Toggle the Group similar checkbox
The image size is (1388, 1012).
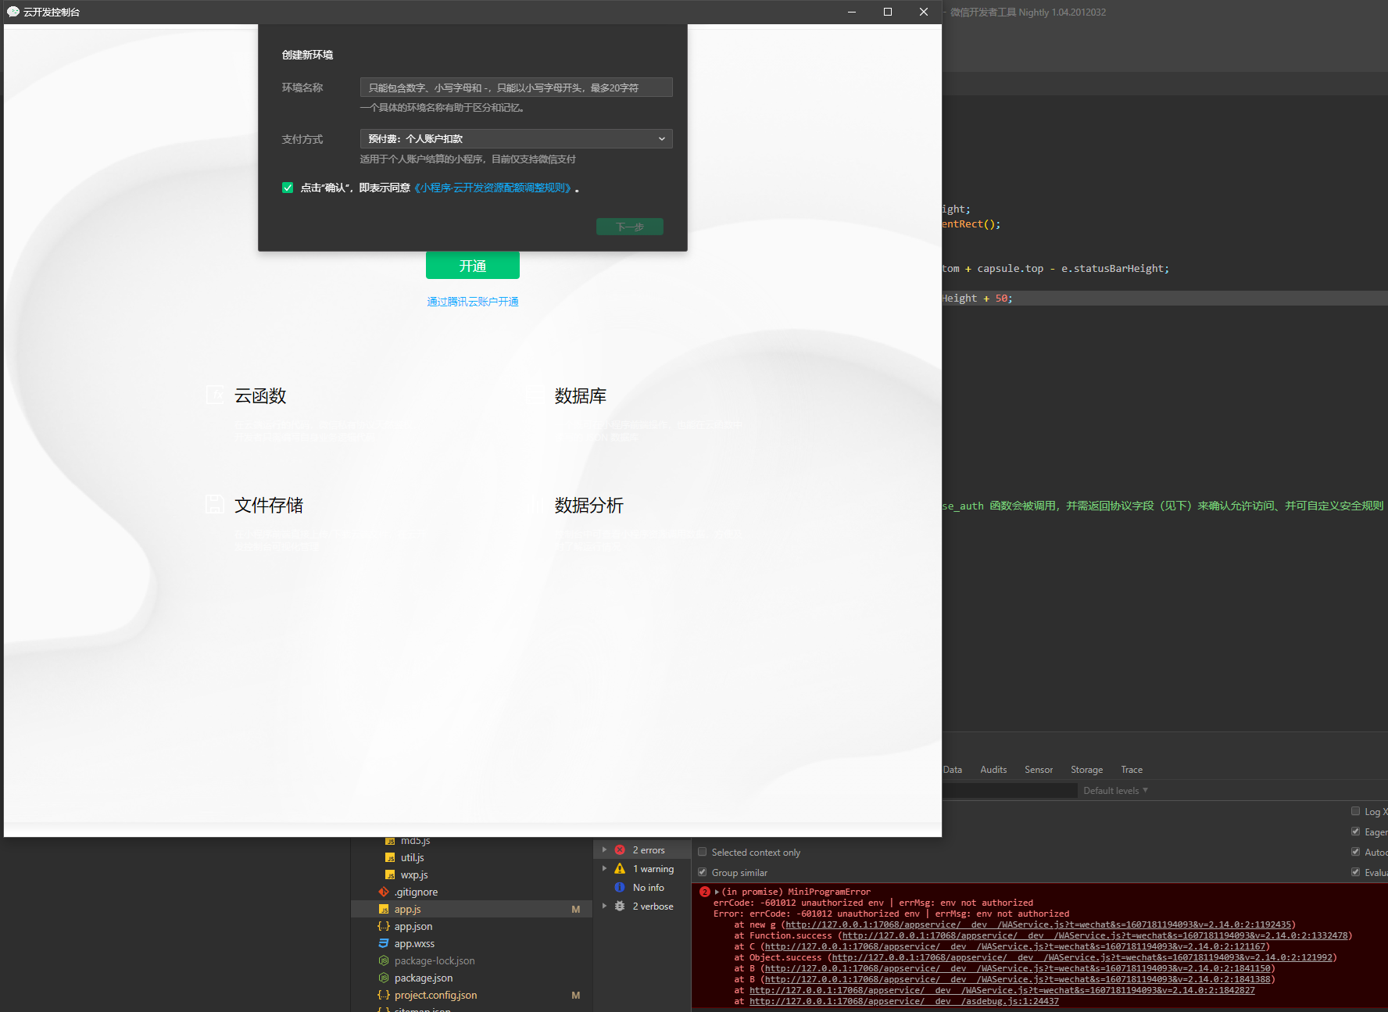click(x=703, y=873)
